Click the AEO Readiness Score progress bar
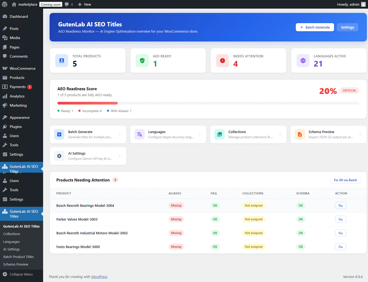This screenshot has width=368, height=282. [x=207, y=103]
